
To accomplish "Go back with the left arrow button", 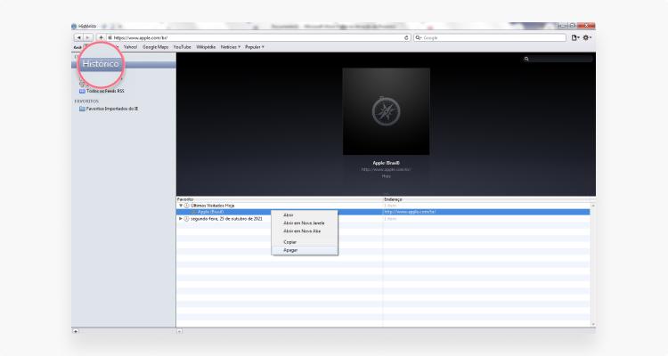I will [x=78, y=38].
